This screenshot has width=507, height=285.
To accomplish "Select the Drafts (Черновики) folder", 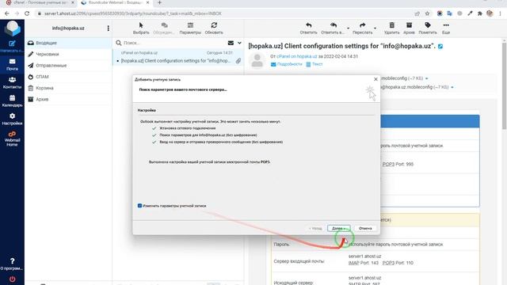I will pyautogui.click(x=68, y=54).
